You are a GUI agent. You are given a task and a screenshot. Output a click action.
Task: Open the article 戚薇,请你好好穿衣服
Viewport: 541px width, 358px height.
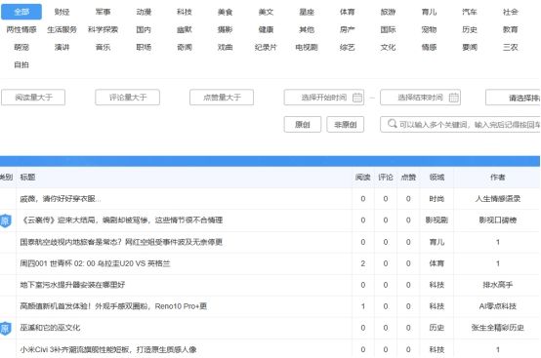[61, 199]
